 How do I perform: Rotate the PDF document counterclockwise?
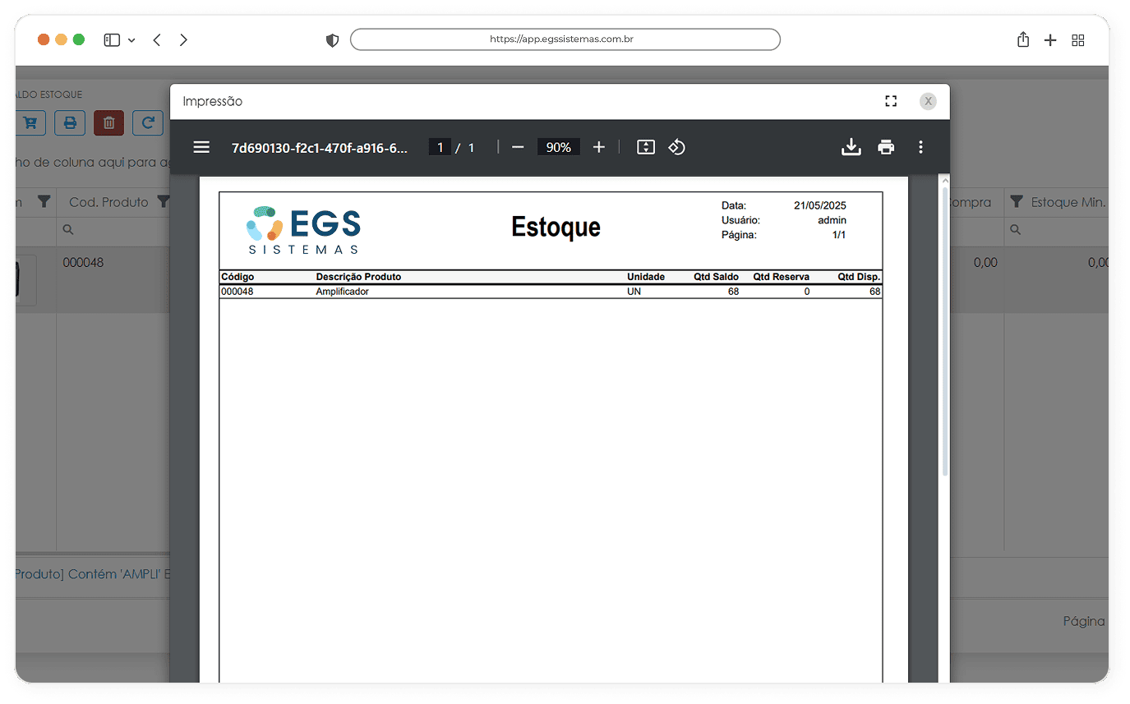tap(676, 147)
